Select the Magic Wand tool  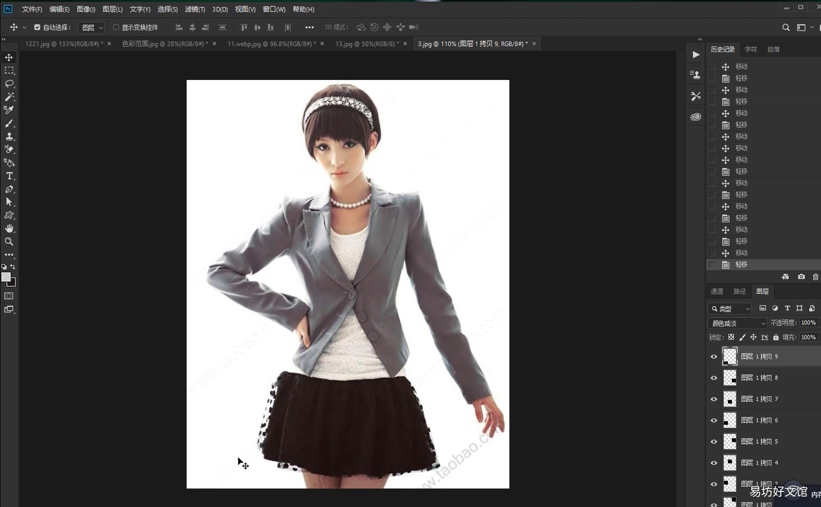pos(9,97)
